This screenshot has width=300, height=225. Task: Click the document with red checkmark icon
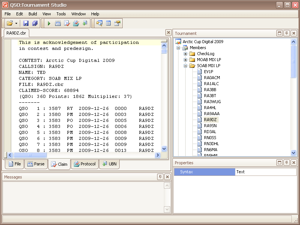pyautogui.click(x=67, y=23)
